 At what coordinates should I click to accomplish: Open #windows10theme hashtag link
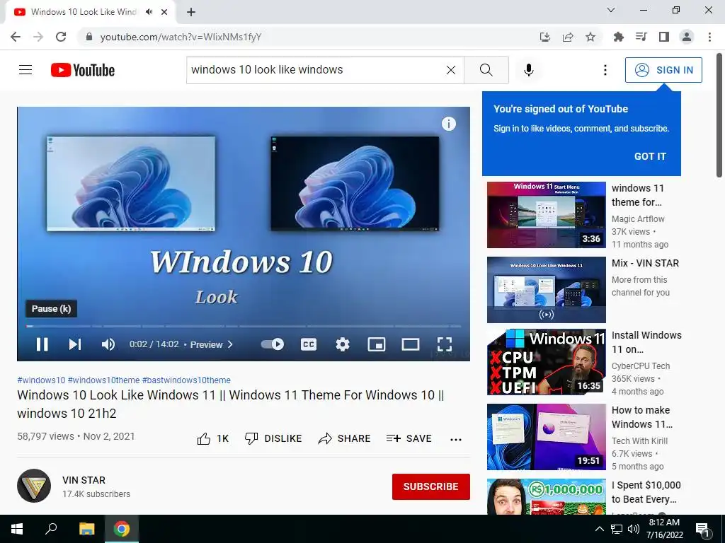103,380
